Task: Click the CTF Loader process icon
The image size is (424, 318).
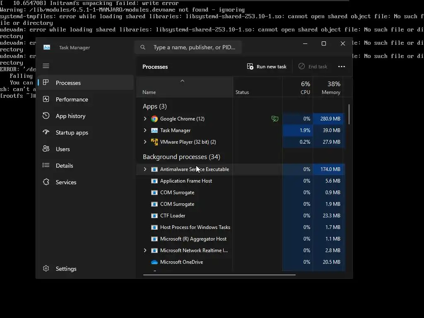Action: tap(154, 216)
